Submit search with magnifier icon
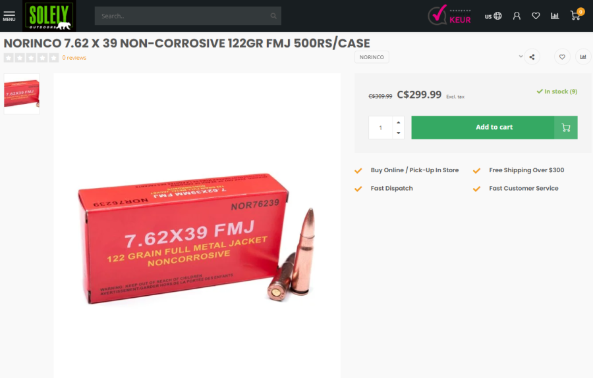Image resolution: width=593 pixels, height=378 pixels. click(273, 16)
